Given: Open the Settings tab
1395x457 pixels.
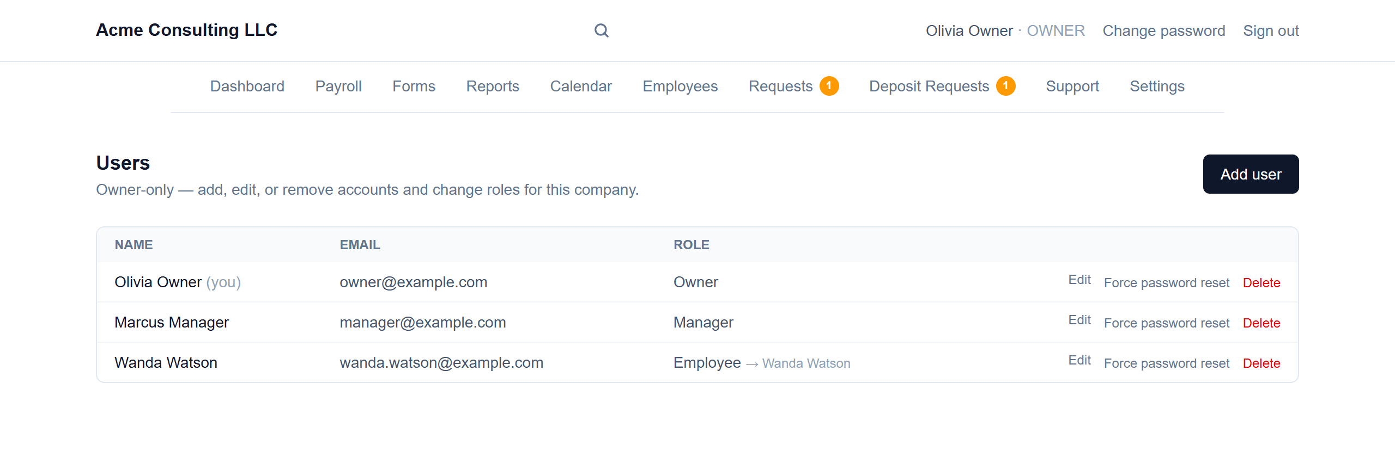Looking at the screenshot, I should (x=1157, y=86).
